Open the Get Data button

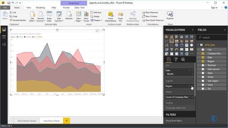32,17
